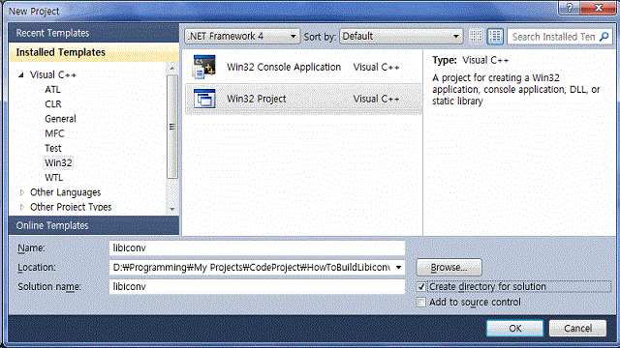This screenshot has width=620, height=348.
Task: Click the Browse... button
Action: pyautogui.click(x=449, y=267)
